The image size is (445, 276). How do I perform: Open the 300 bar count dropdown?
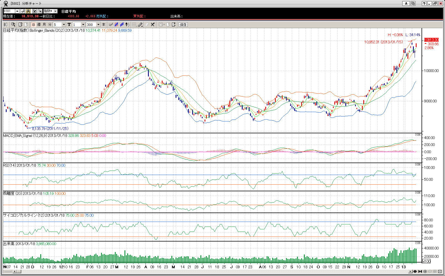pos(98,25)
